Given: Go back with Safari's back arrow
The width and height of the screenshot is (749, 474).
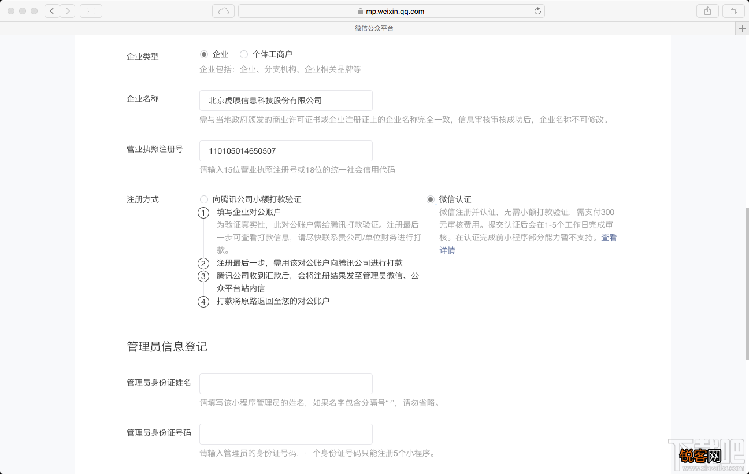Looking at the screenshot, I should coord(52,11).
